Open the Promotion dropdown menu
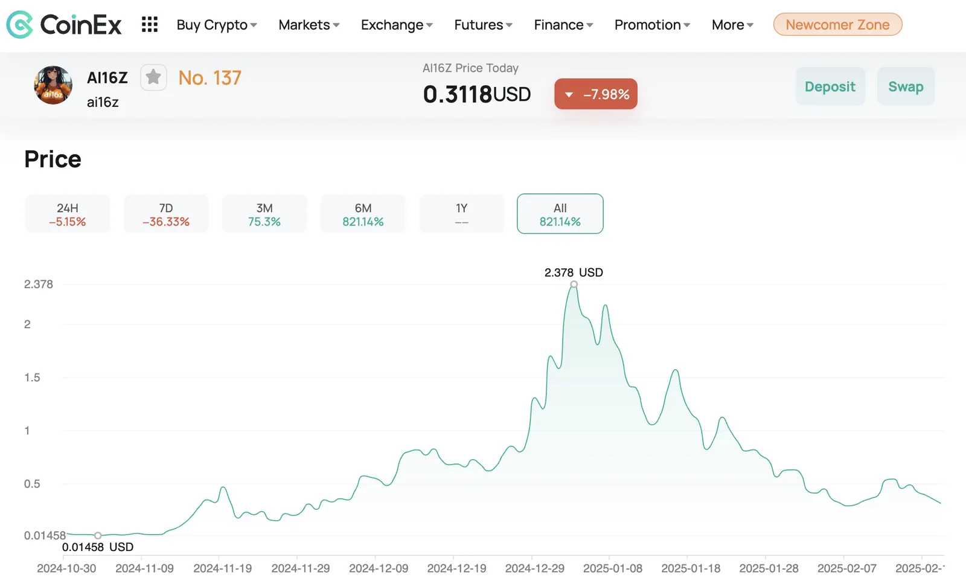 click(652, 25)
